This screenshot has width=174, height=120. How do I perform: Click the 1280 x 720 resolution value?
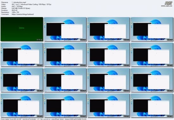(x=15, y=12)
